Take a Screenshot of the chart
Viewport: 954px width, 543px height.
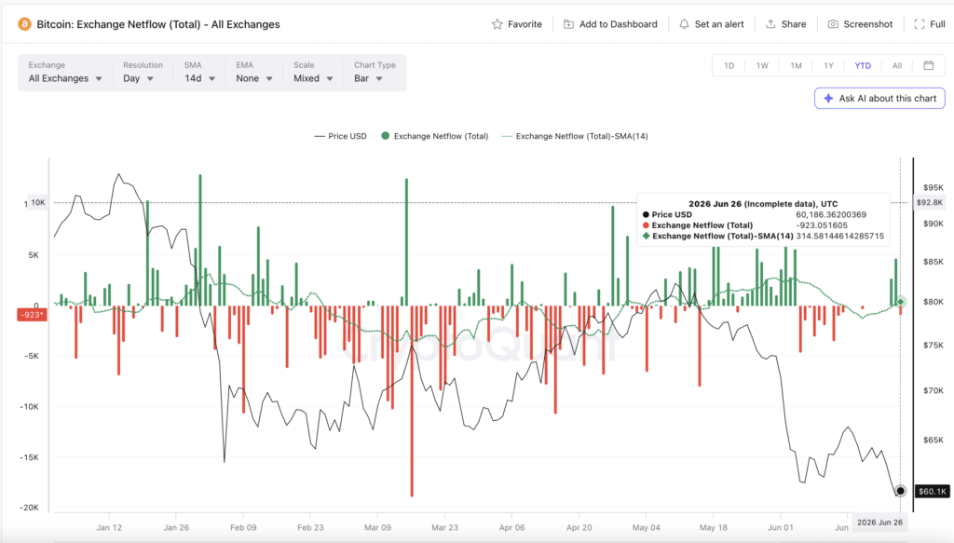[860, 24]
